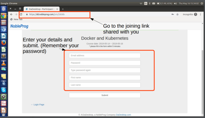Open LibreOffice Writer from the dock
Screen dimensions: 205x118
(4, 36)
